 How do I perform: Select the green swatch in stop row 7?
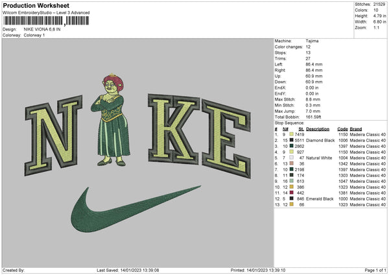click(x=292, y=169)
